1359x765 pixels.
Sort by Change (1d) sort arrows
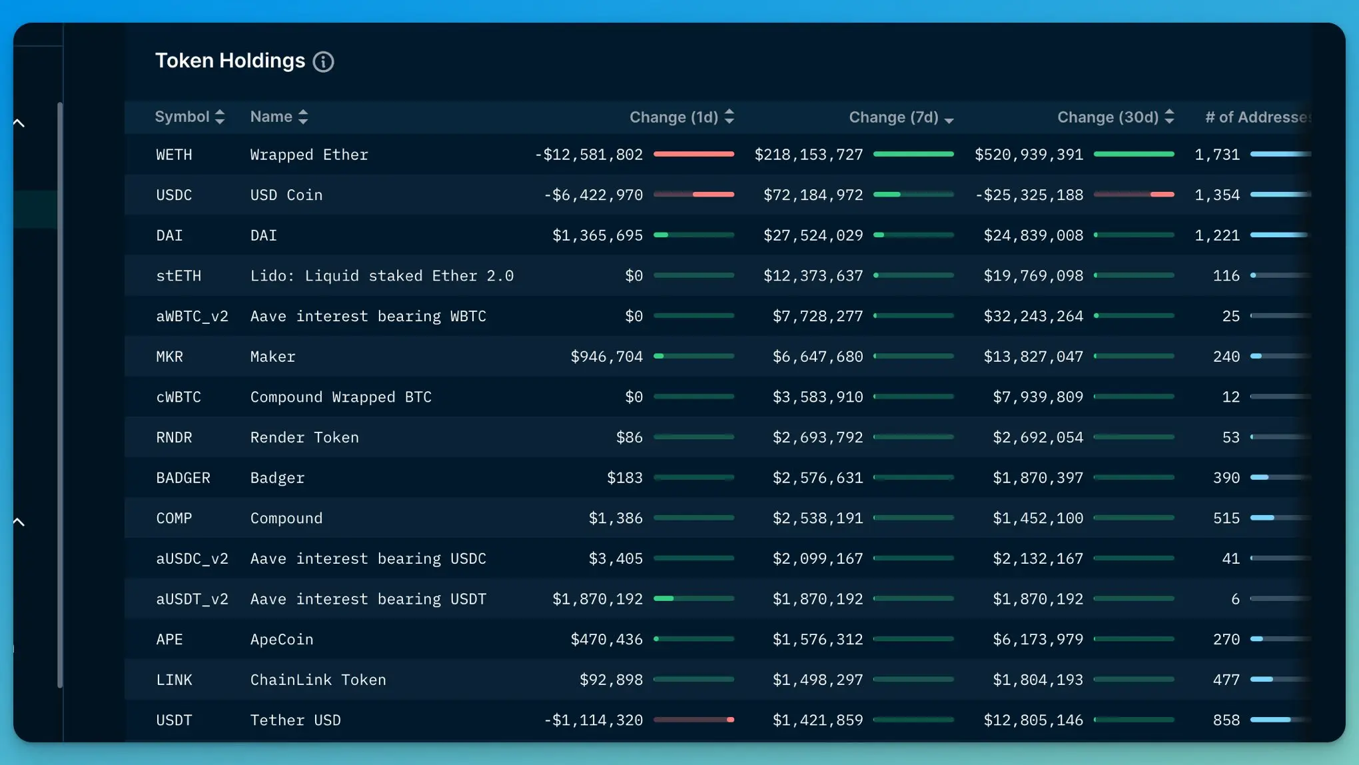click(729, 117)
